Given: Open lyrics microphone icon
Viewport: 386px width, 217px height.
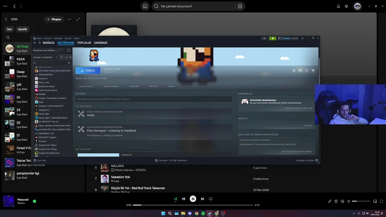Looking at the screenshot, I should 330,201.
